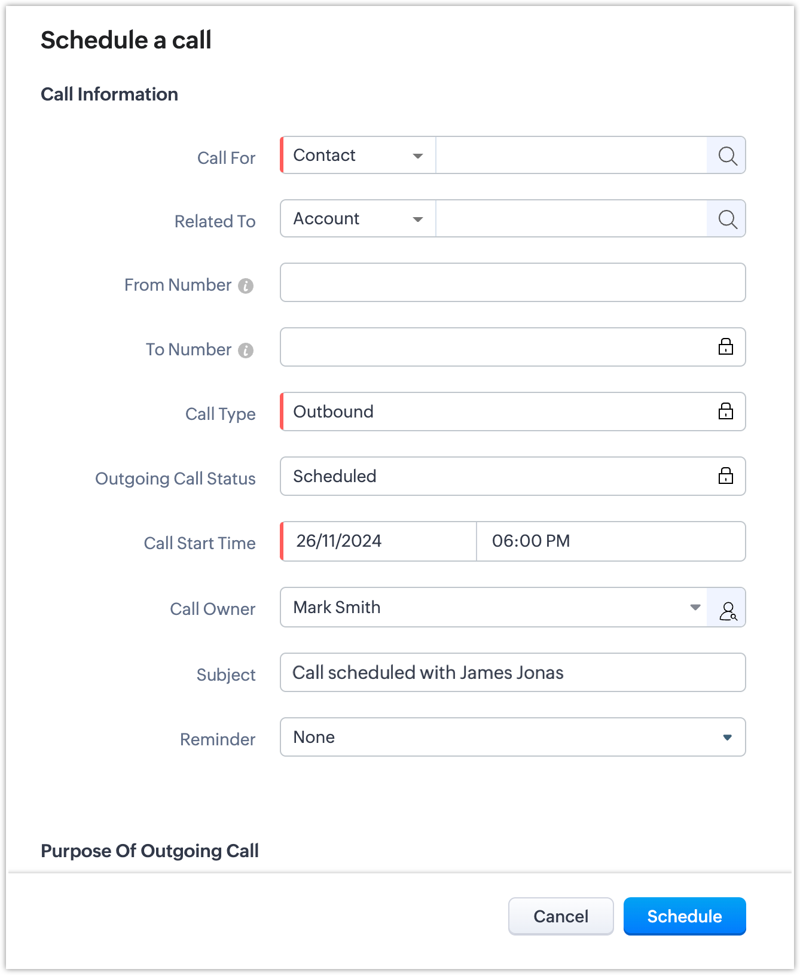Click the lock icon in Outgoing Call Status
The width and height of the screenshot is (800, 975).
coord(725,476)
